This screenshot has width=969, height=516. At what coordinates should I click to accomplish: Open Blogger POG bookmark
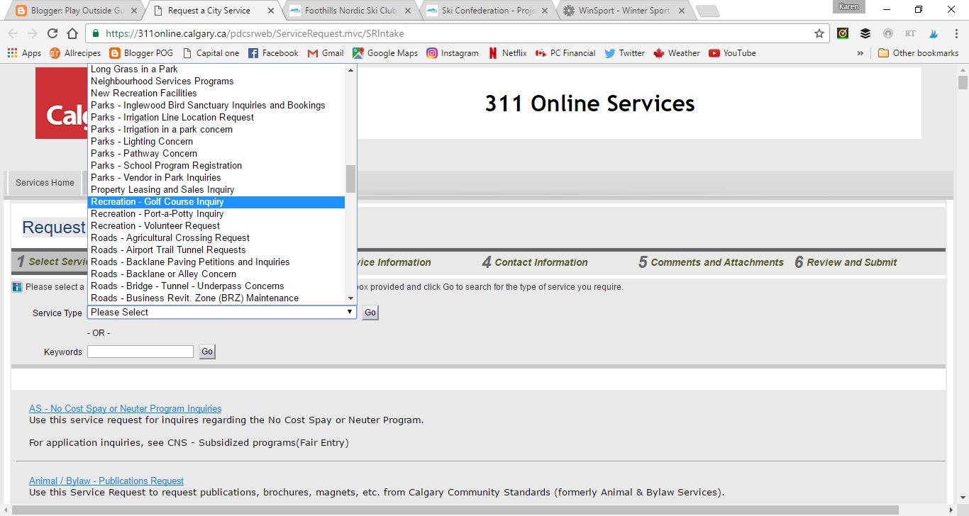[x=141, y=53]
